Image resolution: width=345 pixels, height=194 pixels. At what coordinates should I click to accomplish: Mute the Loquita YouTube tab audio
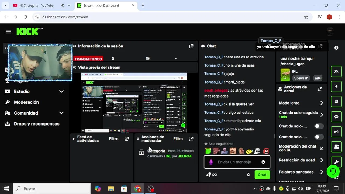tap(63, 5)
